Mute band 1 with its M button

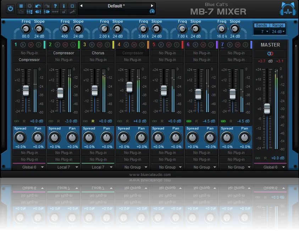[31, 44]
